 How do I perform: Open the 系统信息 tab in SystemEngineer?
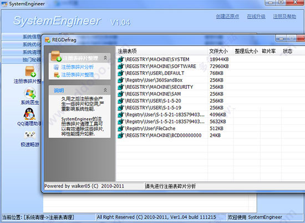[22, 37]
